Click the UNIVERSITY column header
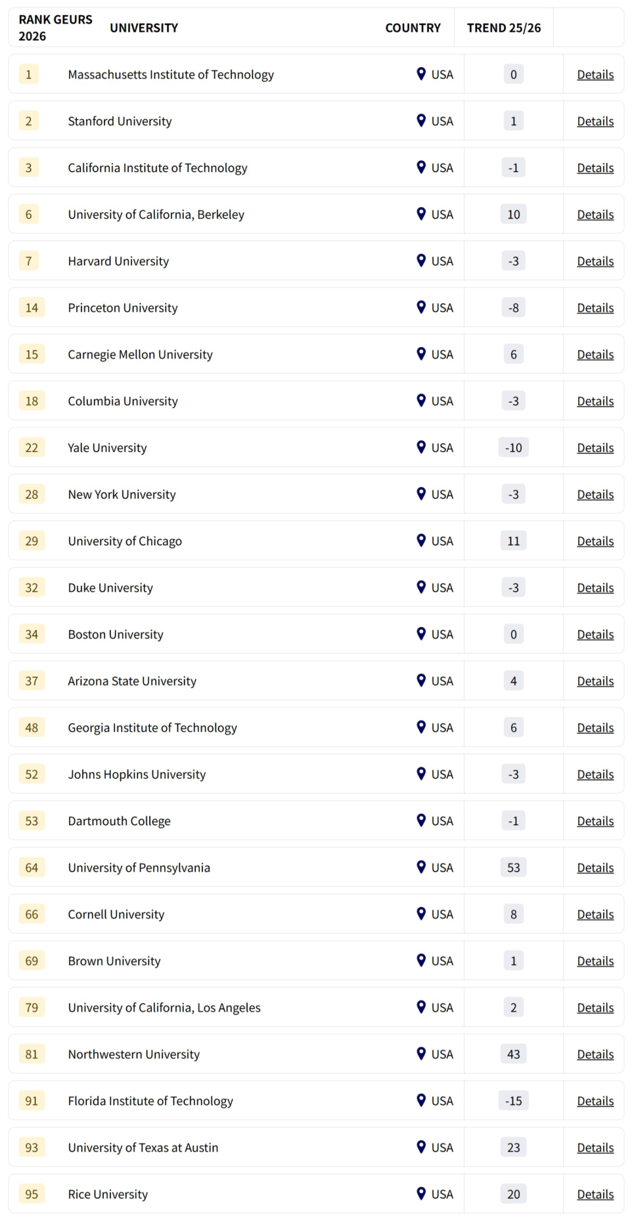Viewport: 634px width, 1220px height. pyautogui.click(x=144, y=28)
